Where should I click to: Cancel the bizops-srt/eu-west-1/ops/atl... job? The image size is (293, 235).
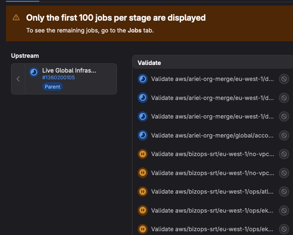pos(284,192)
